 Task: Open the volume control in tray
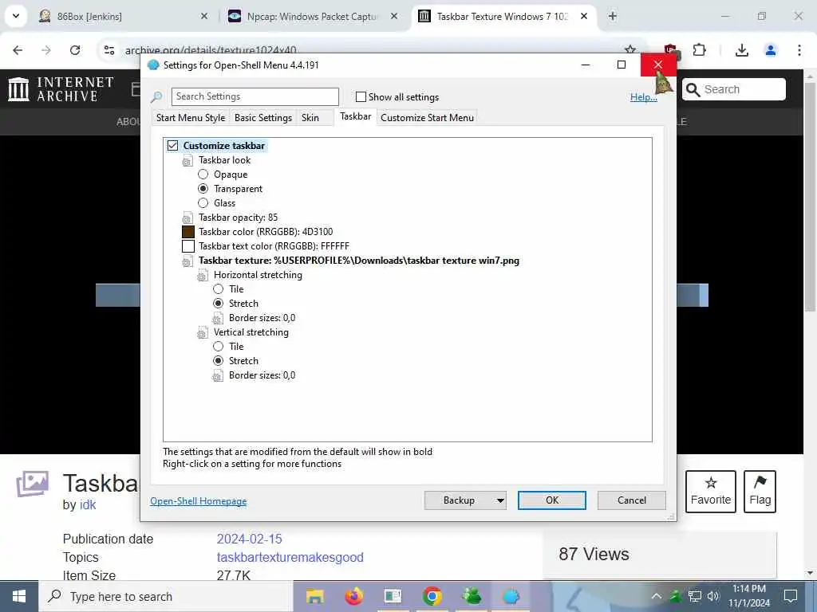coord(713,596)
